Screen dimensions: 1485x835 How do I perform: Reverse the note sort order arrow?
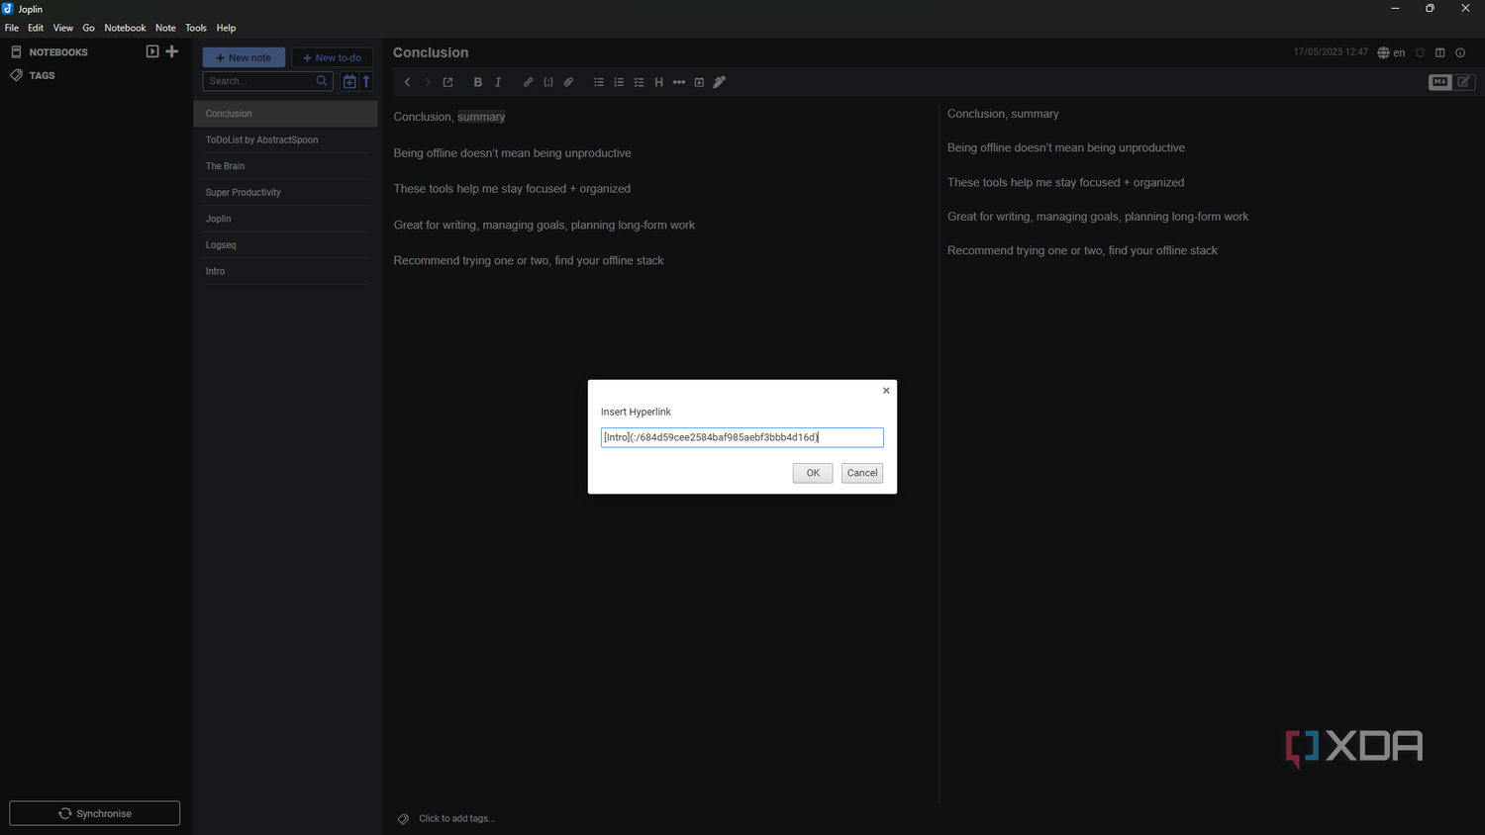(x=366, y=81)
